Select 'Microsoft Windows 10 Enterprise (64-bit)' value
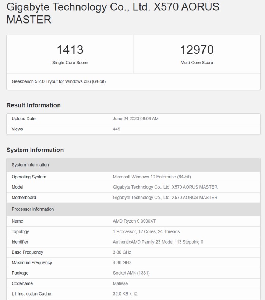The image size is (265, 300). coord(152,177)
